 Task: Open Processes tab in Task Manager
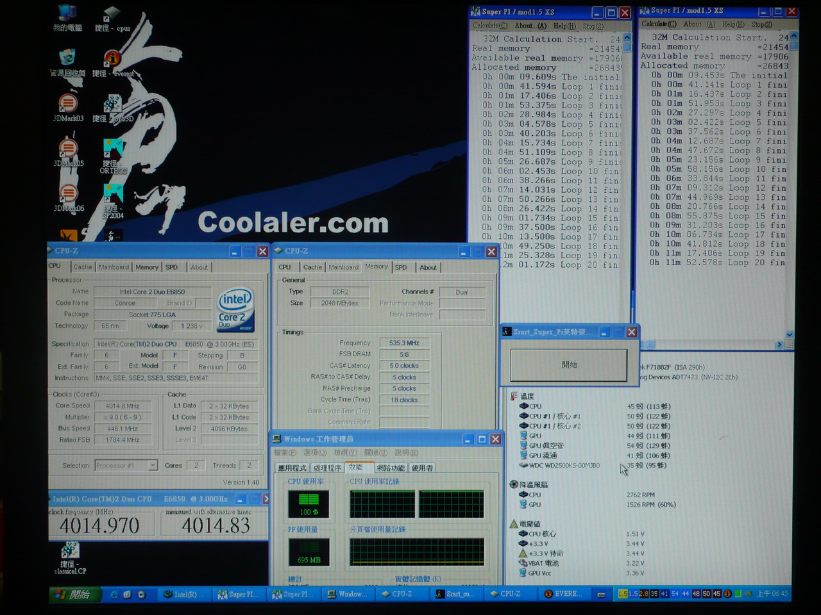[327, 468]
